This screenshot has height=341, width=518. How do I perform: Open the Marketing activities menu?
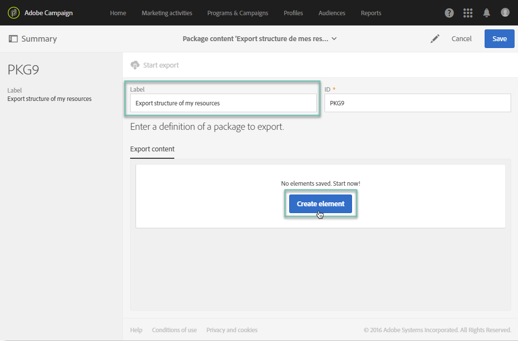(x=167, y=13)
